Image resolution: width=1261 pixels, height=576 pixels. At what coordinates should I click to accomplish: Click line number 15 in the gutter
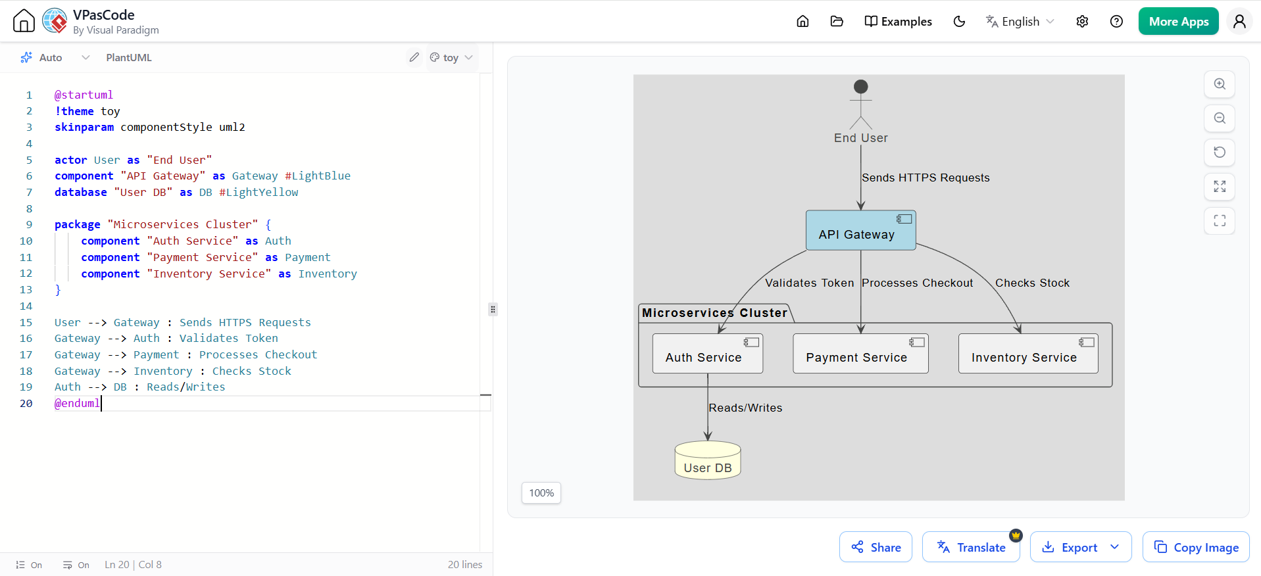[x=26, y=322]
